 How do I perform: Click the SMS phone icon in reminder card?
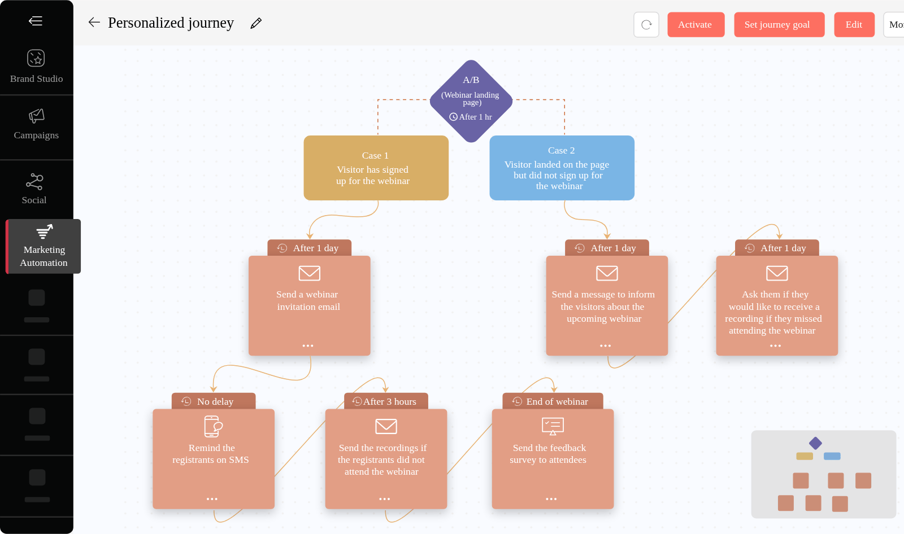click(x=213, y=426)
